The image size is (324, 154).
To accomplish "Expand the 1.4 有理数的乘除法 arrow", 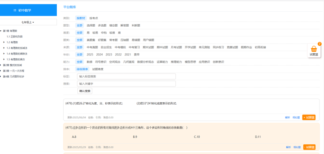I will click(4, 54).
